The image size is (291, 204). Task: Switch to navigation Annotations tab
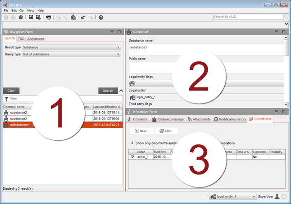tap(35, 39)
